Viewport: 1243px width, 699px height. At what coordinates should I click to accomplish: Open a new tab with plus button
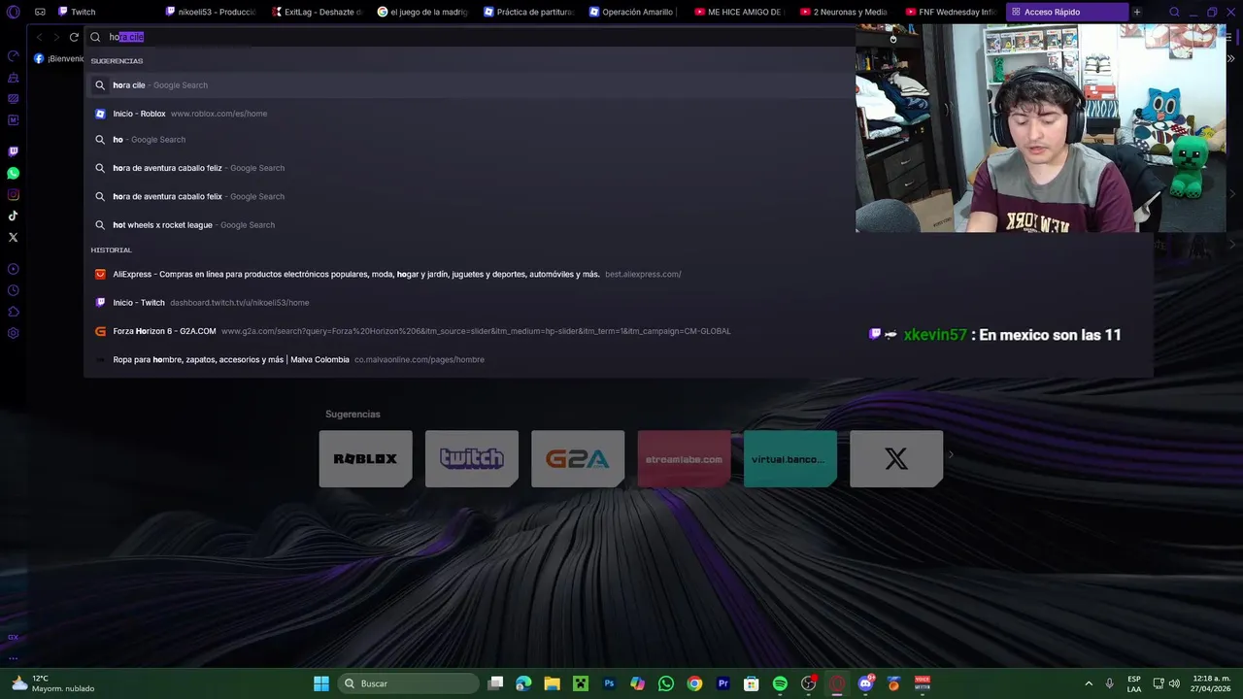(x=1137, y=12)
